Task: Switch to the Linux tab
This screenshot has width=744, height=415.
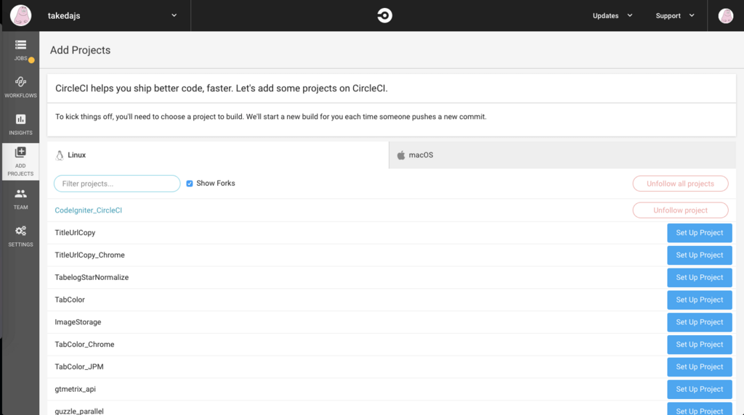Action: click(218, 155)
